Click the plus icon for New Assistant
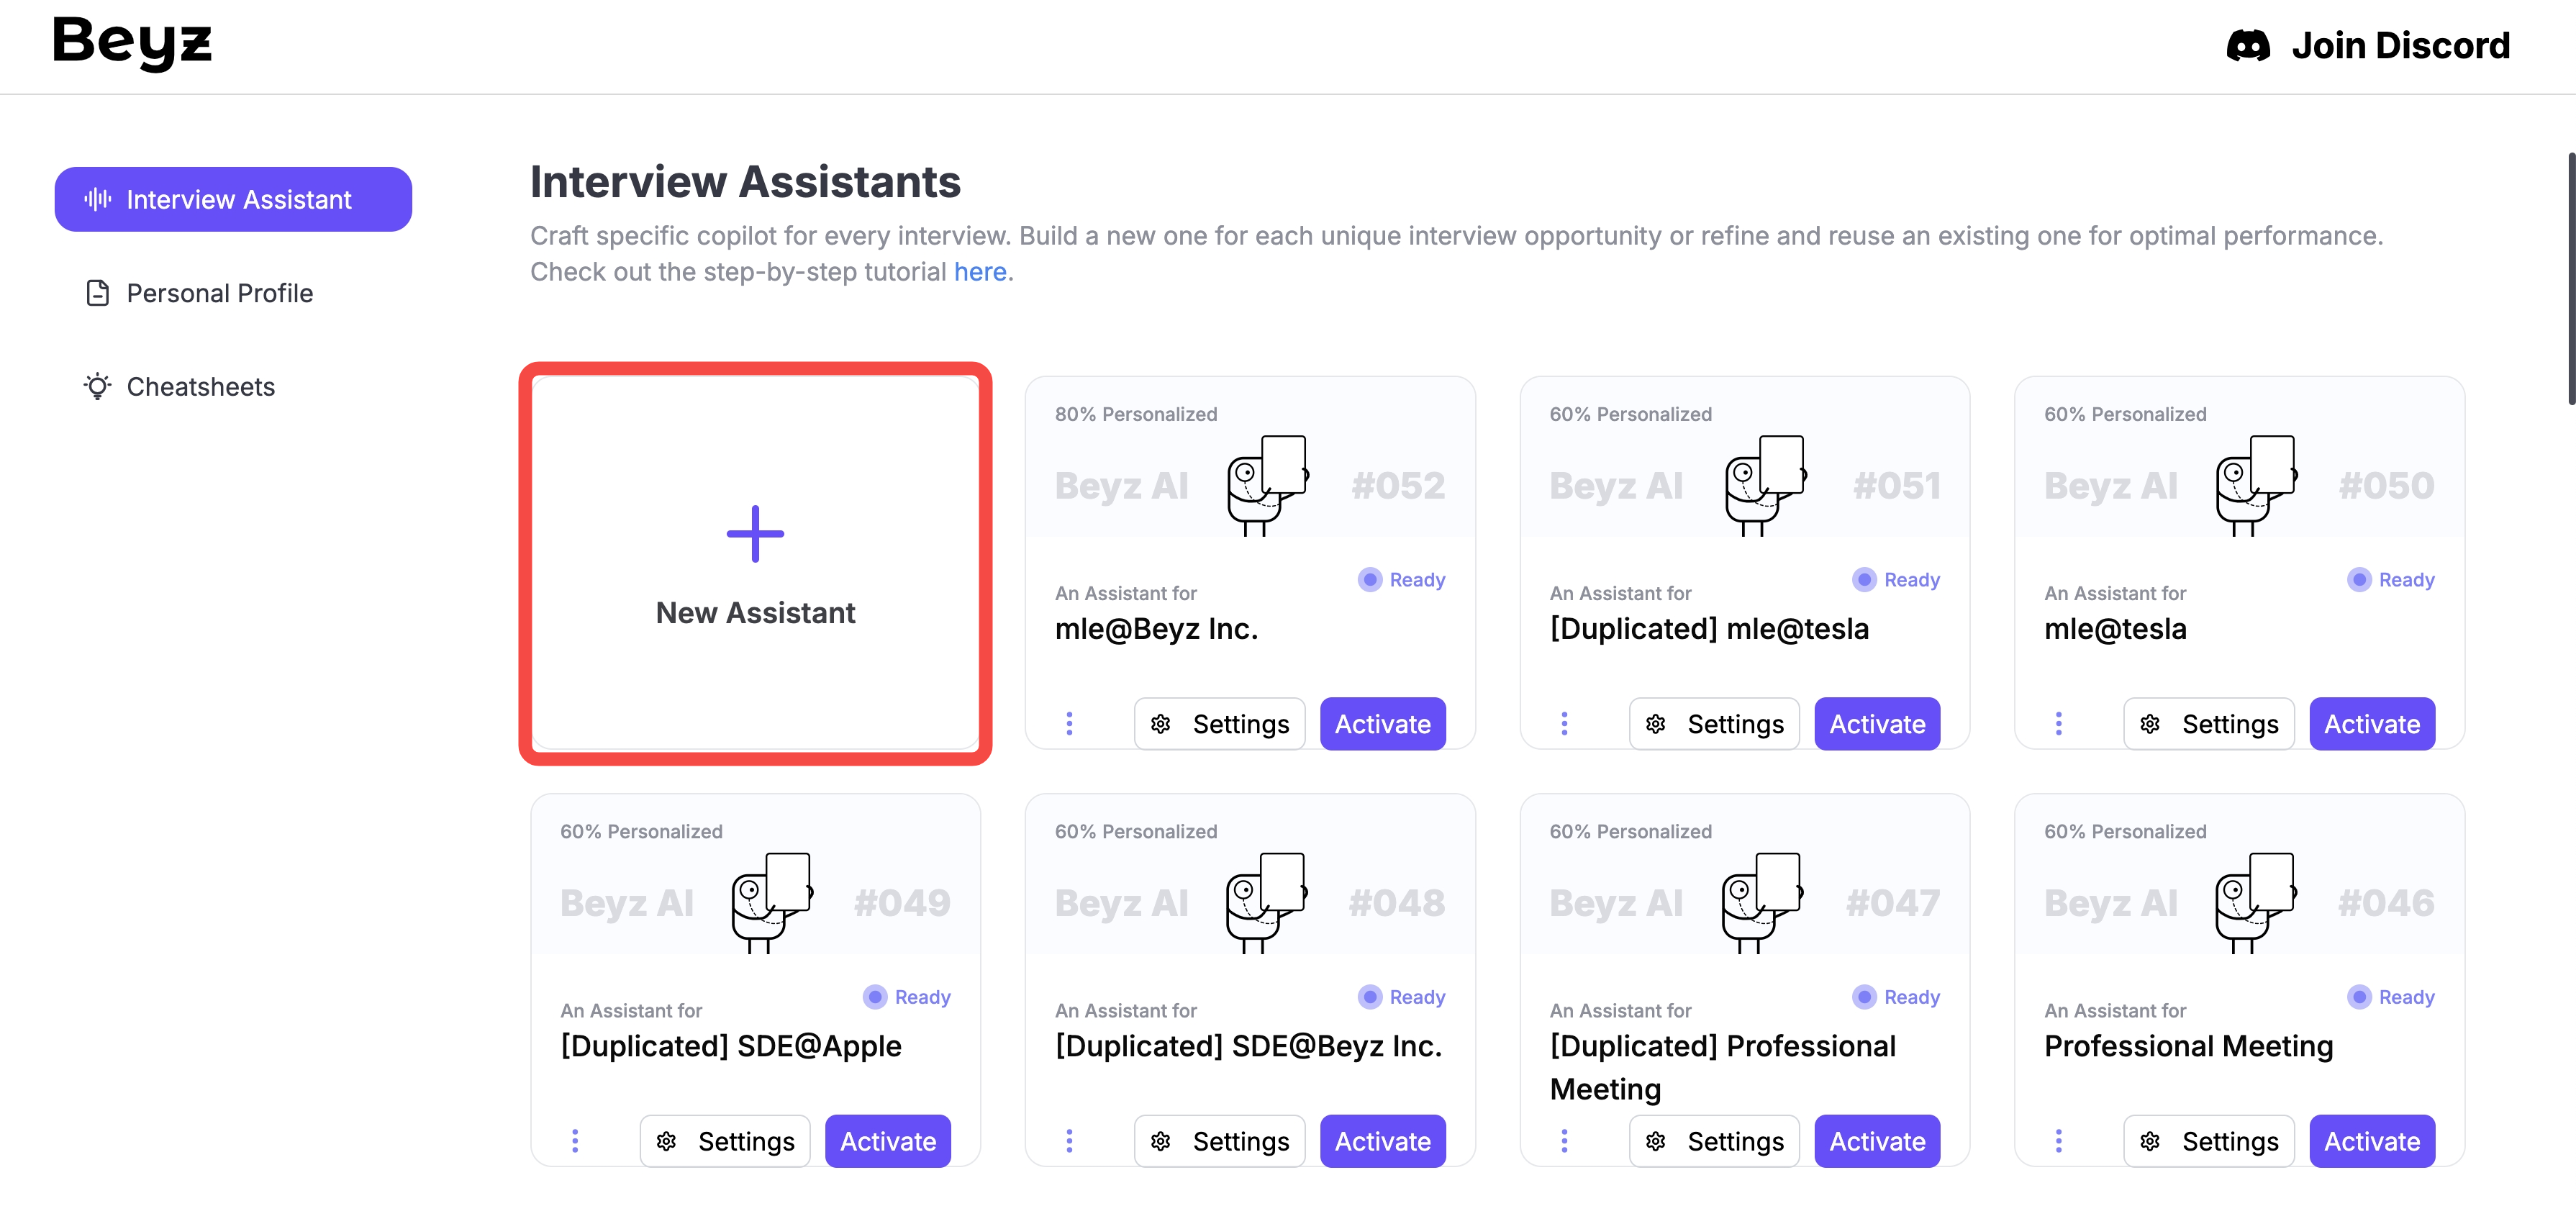2576x1206 pixels. 755,534
